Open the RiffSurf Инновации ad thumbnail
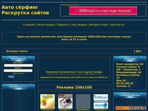The image size is (148, 111). pos(101,102)
